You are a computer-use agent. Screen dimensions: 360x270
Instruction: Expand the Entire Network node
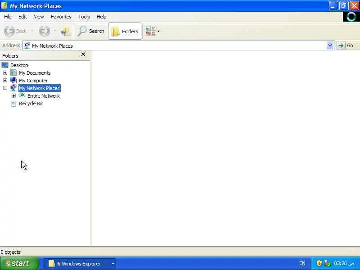click(13, 96)
